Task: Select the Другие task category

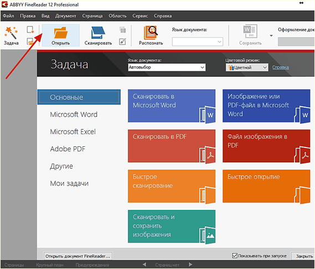Action: 61,166
